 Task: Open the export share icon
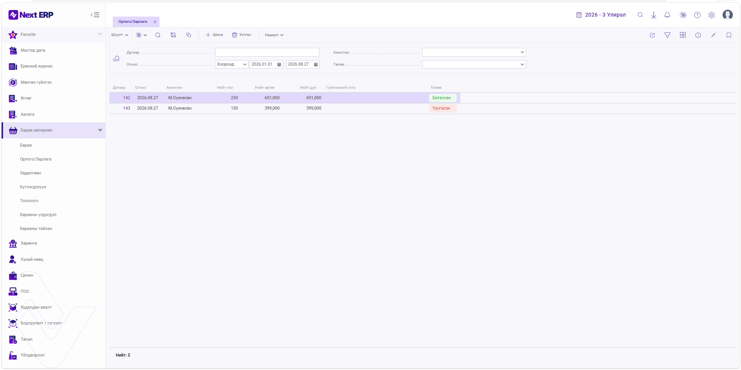653,35
